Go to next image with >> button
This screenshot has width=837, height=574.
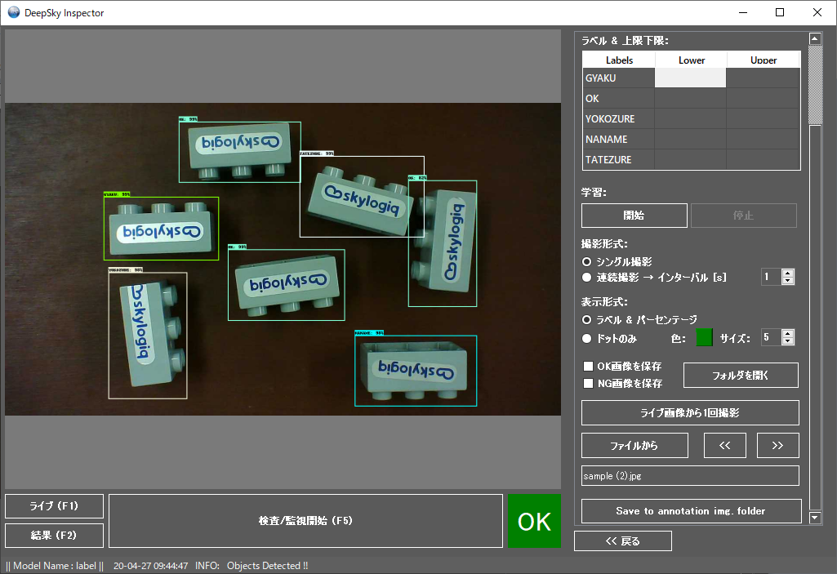(x=777, y=445)
